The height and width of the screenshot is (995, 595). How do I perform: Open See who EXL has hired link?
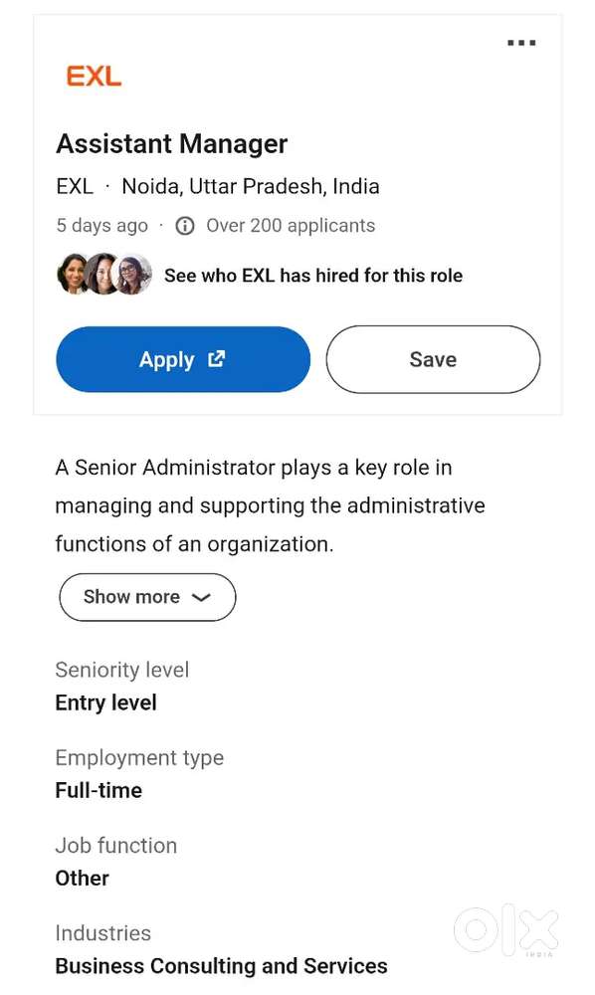[313, 276]
